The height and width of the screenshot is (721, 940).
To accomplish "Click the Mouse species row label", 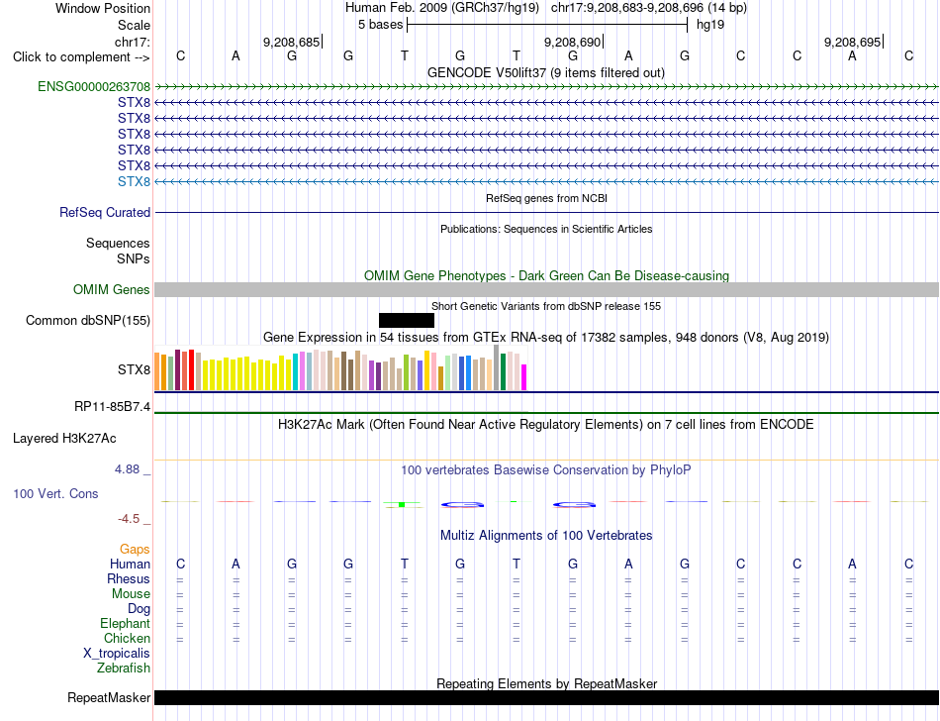I will coord(131,594).
